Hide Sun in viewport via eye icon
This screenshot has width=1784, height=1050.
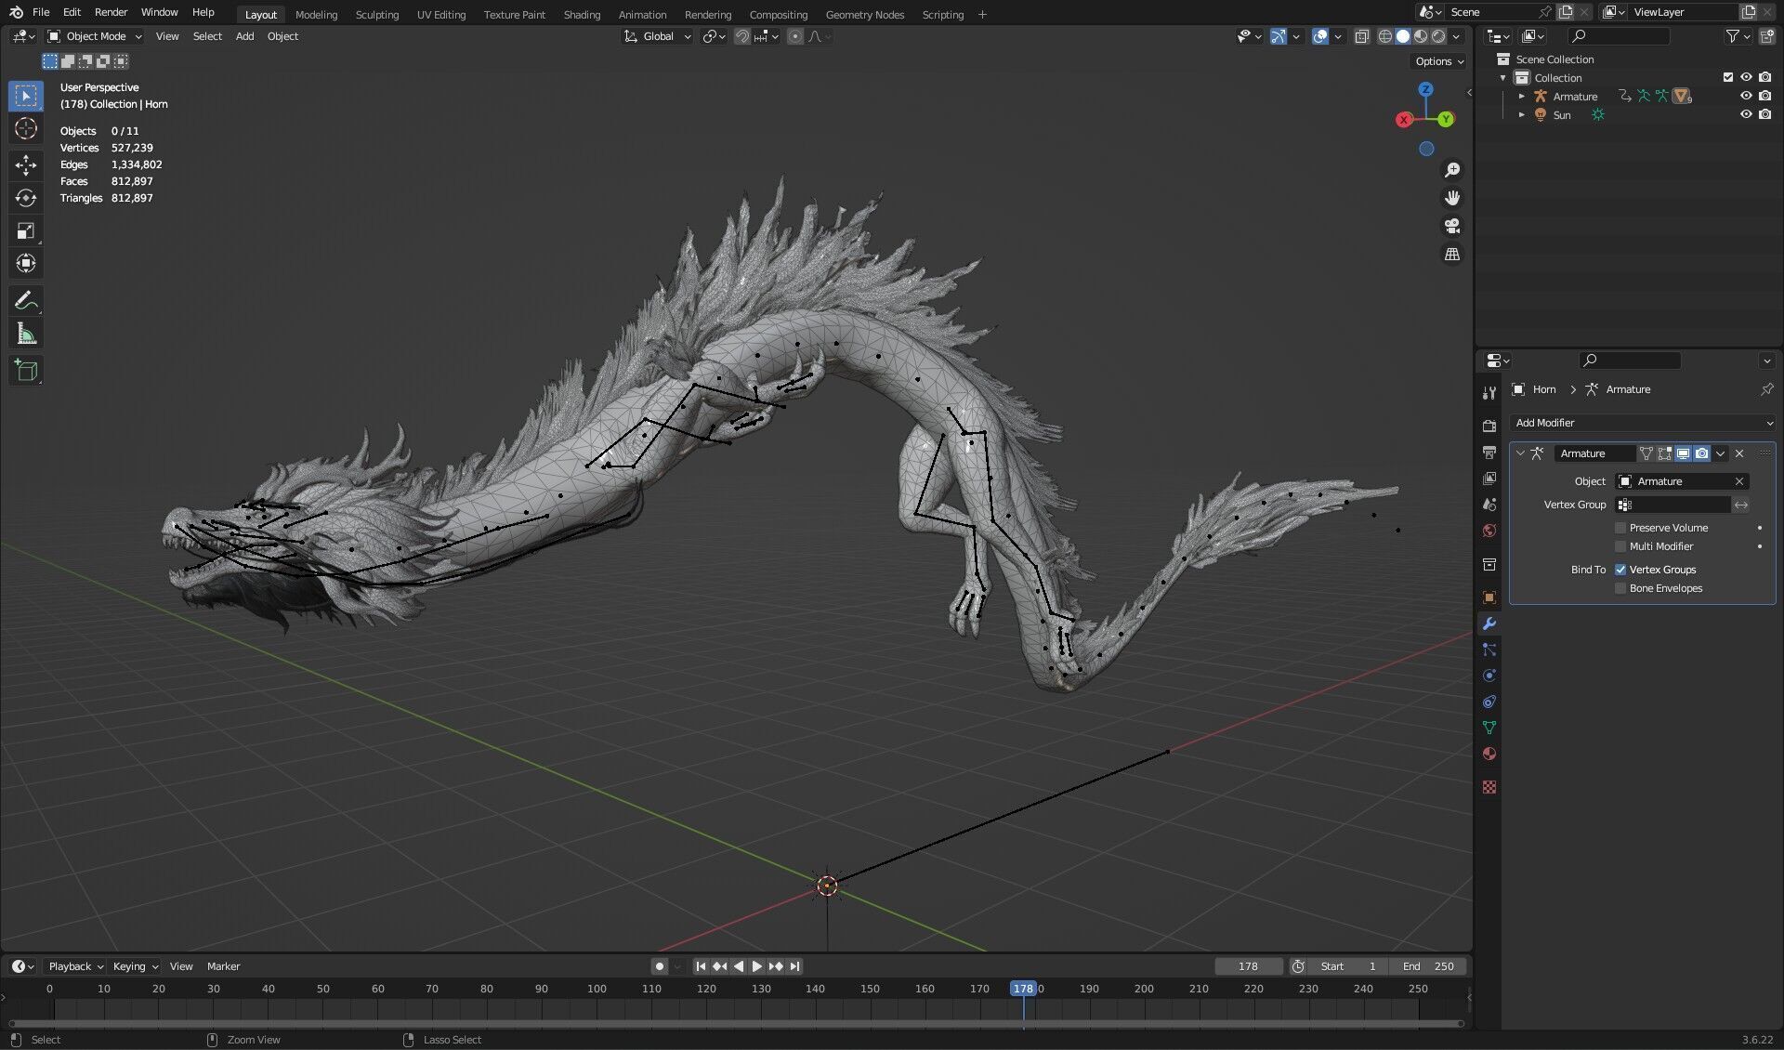click(x=1746, y=114)
